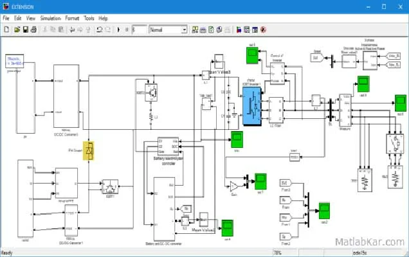Select the green Vdc scope block

pos(237,139)
